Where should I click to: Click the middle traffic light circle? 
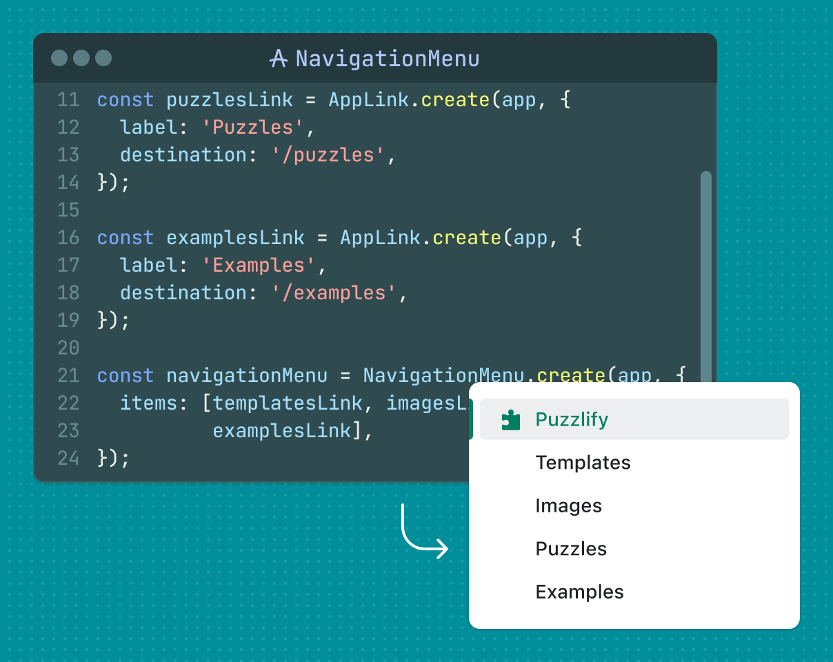[x=81, y=59]
